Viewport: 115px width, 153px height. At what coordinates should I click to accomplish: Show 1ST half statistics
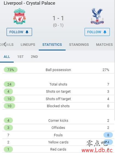click(20, 57)
